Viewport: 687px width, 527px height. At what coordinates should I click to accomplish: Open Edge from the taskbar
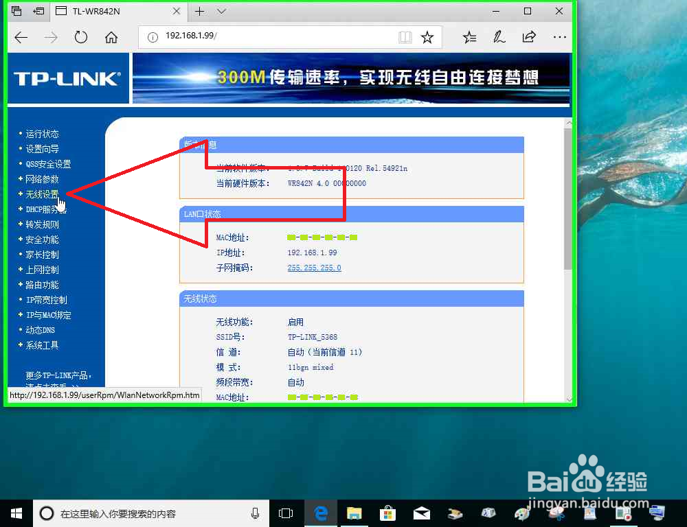[x=321, y=513]
